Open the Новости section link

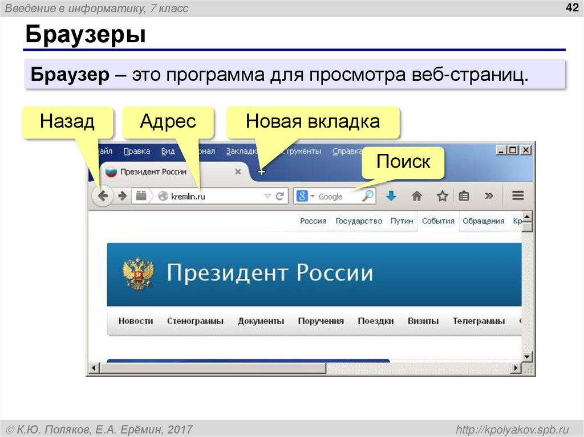point(135,321)
